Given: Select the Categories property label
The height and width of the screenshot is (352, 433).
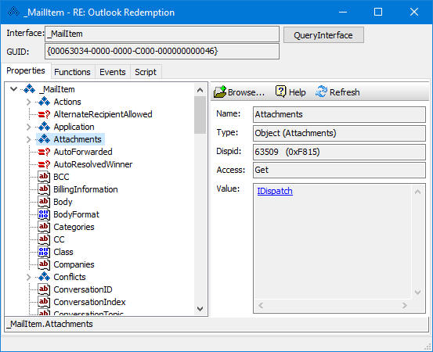Looking at the screenshot, I should pyautogui.click(x=74, y=227).
